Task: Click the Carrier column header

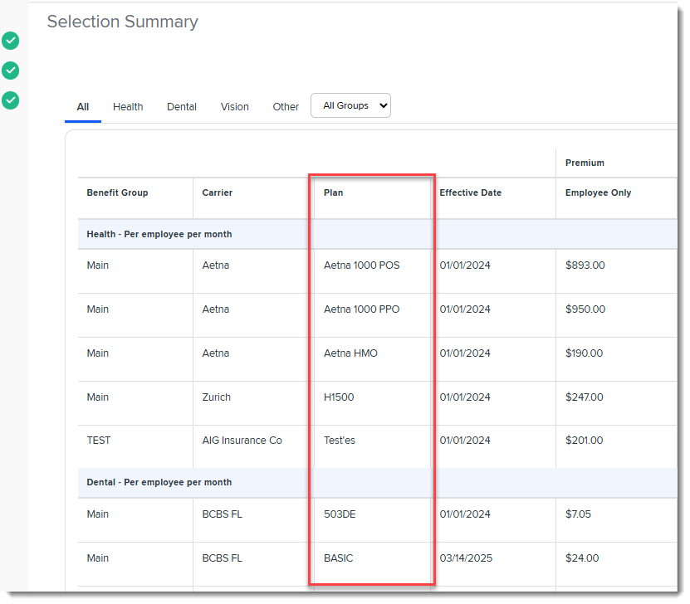Action: tap(218, 193)
